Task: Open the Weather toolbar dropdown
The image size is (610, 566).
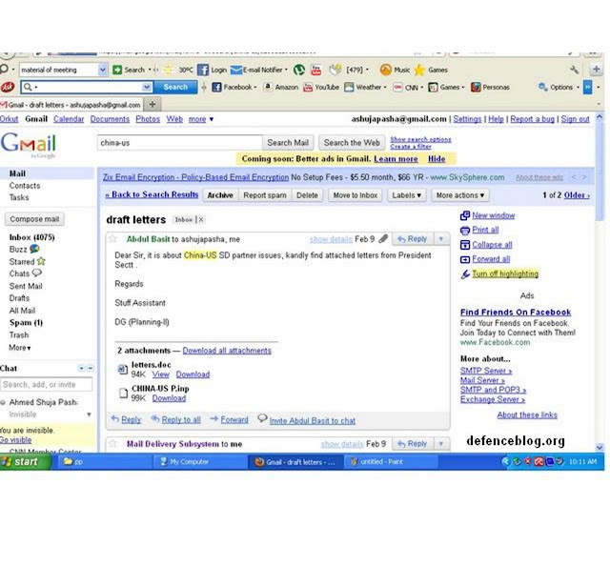Action: click(366, 87)
